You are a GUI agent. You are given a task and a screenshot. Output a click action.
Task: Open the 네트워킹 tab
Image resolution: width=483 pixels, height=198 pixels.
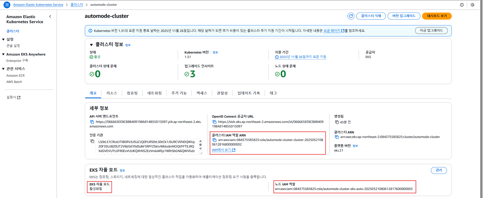[x=155, y=93]
